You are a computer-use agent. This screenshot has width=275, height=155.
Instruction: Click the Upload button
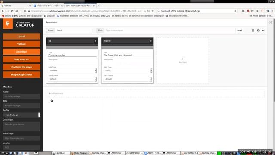point(21,36)
